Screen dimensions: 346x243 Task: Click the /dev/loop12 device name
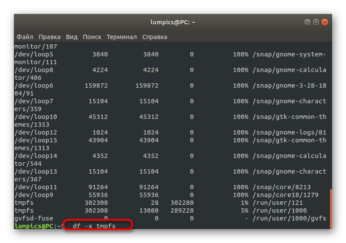36,132
